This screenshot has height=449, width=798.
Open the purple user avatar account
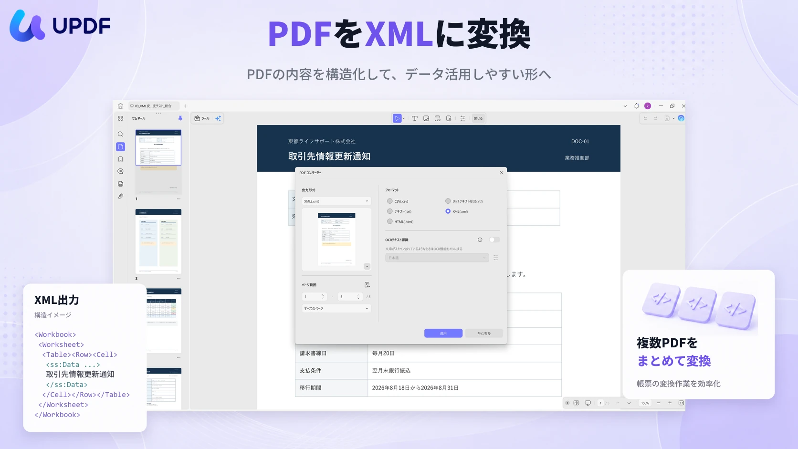(648, 106)
